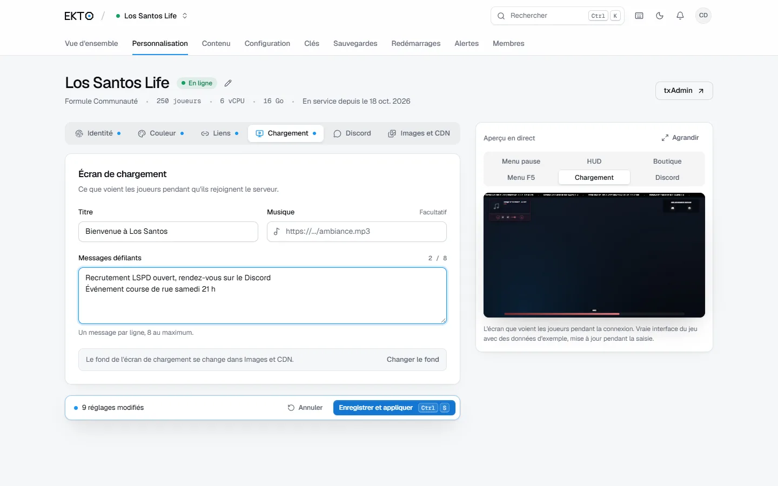778x486 pixels.
Task: Open the Sauvegardes tab
Action: tap(356, 43)
